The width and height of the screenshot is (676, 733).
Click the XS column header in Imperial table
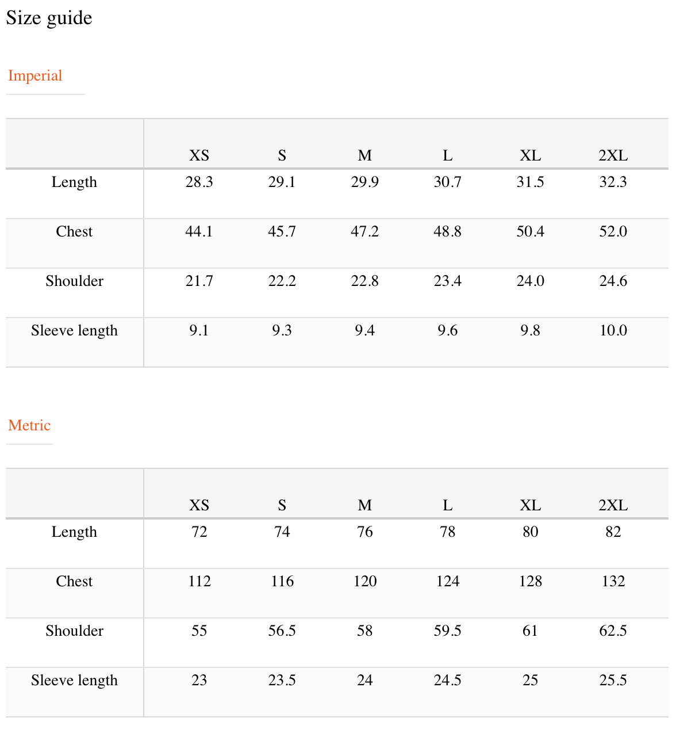[199, 155]
